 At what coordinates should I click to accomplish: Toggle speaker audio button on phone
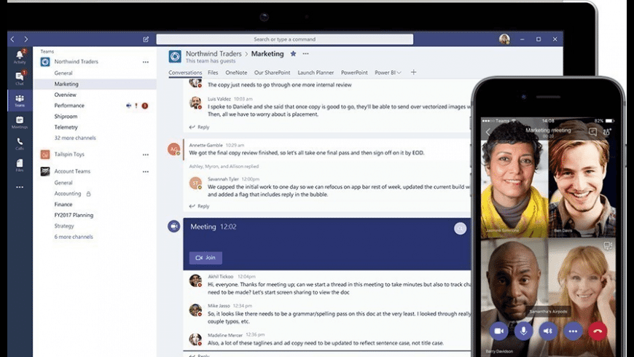tap(548, 331)
